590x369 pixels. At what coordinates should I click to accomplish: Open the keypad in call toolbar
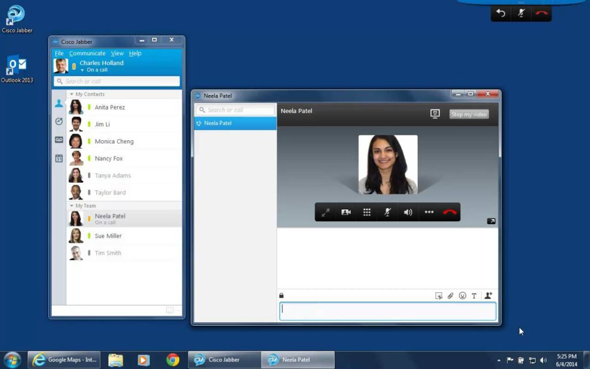(x=367, y=212)
